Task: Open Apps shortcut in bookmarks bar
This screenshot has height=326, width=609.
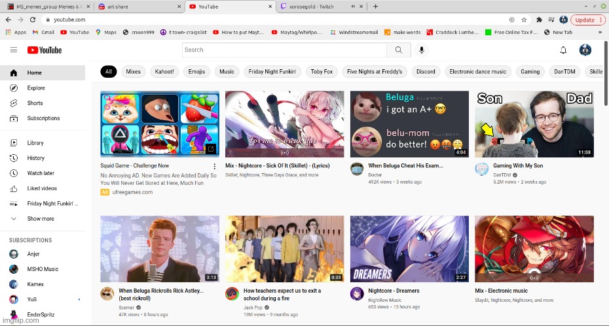Action: point(16,32)
